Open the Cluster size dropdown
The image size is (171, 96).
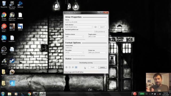pos(97,53)
